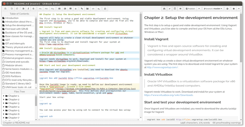Open the GDT chapter entry
Screen dimensions: 245x127
7,40
